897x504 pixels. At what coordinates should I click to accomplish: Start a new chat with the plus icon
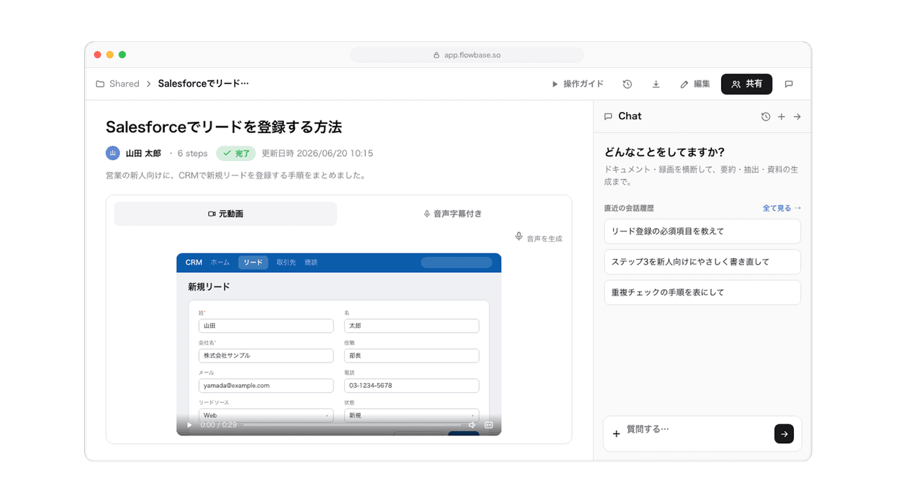pos(781,117)
